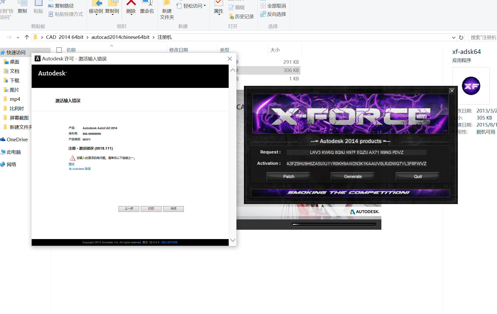497x314 pixels.
Task: Click Edit (编辑) in the ribbon
Action: (x=237, y=7)
